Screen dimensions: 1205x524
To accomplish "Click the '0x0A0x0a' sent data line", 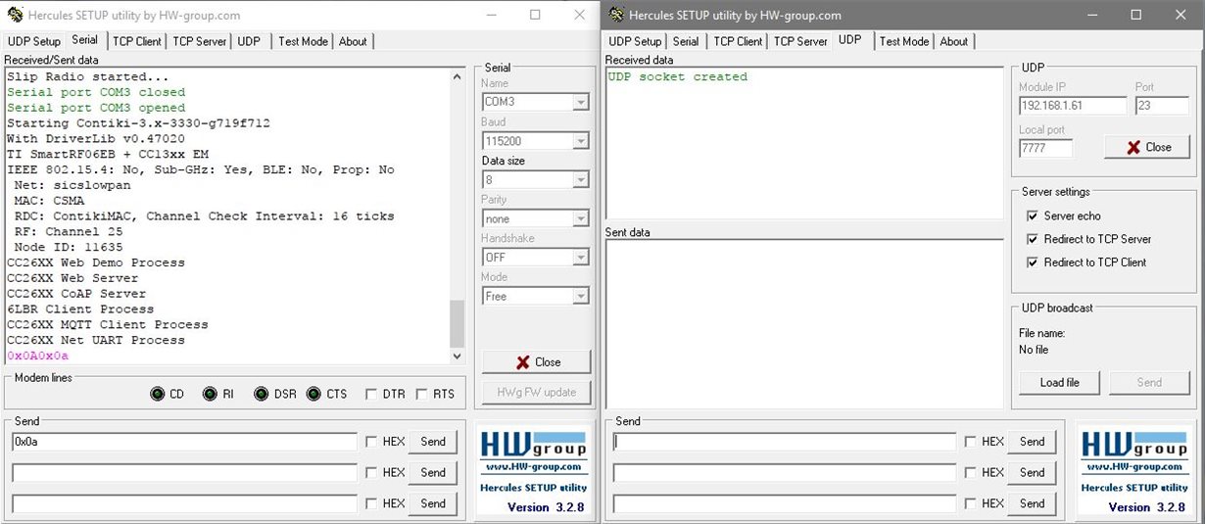I will click(x=37, y=356).
